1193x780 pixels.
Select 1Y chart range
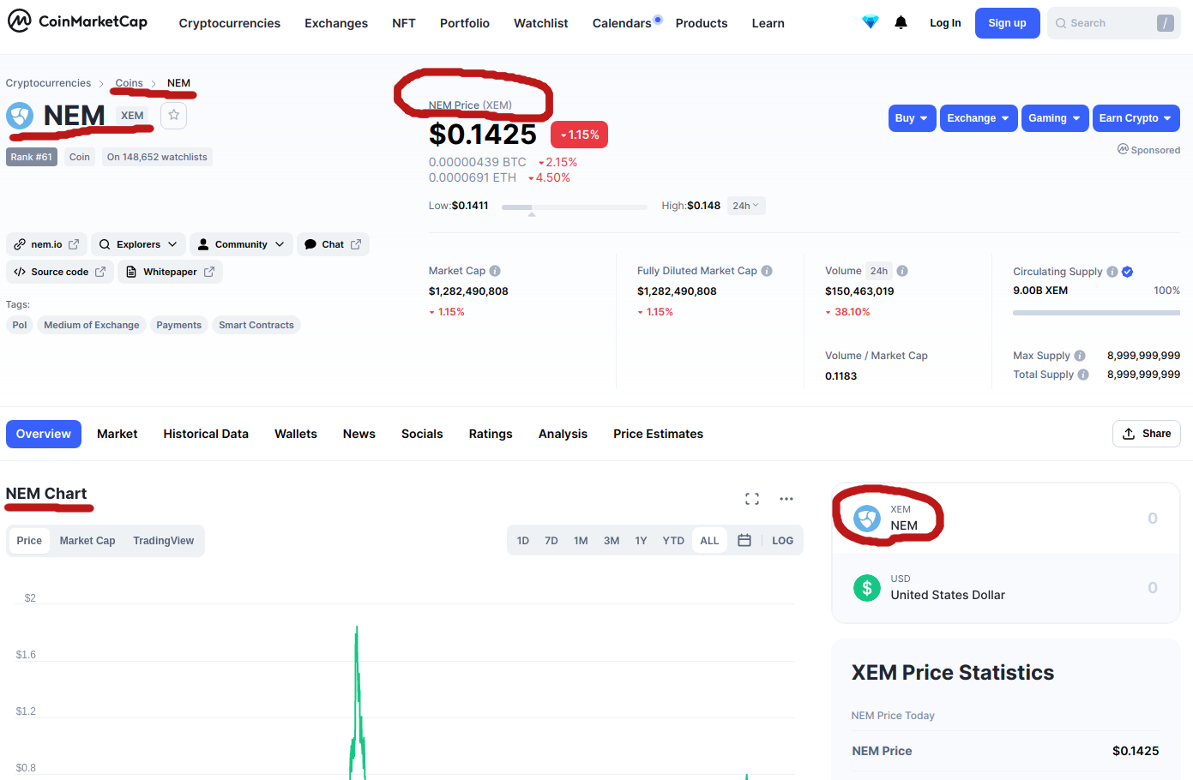[641, 541]
